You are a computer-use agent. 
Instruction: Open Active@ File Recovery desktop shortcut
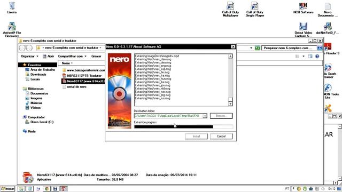pos(12,30)
